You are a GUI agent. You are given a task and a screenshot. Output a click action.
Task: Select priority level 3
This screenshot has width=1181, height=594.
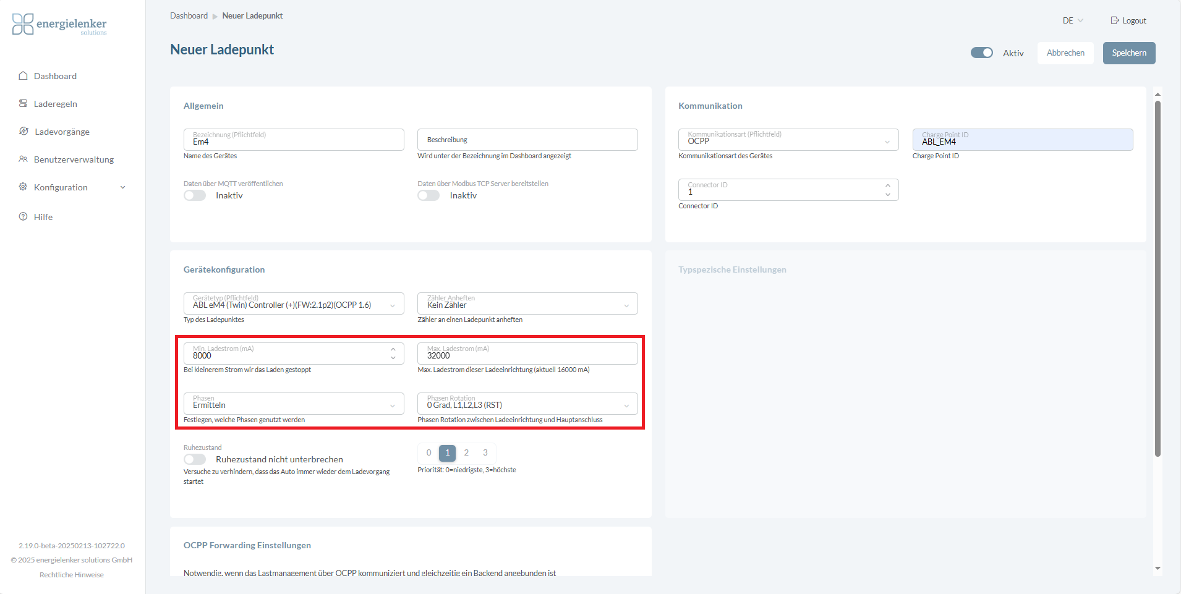pyautogui.click(x=485, y=453)
